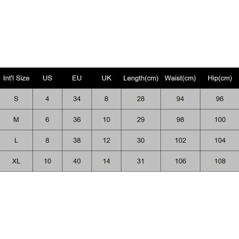Image resolution: width=239 pixels, height=239 pixels.
Task: Click the Length(cm) column header
Action: [x=141, y=78]
